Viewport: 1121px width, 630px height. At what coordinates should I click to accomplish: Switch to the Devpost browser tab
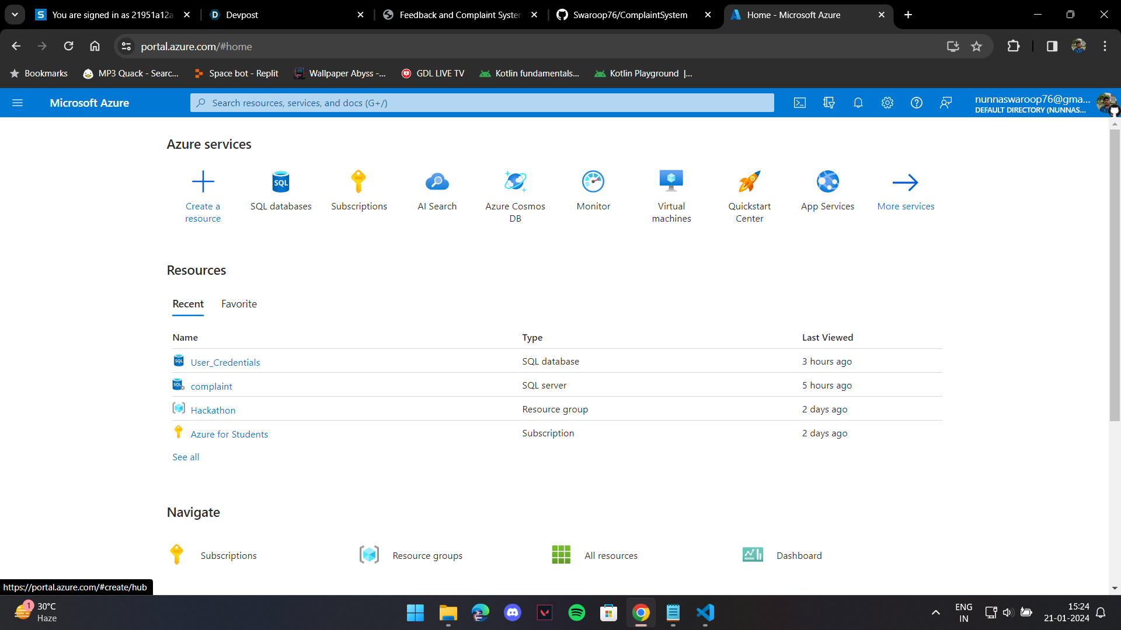(x=242, y=15)
